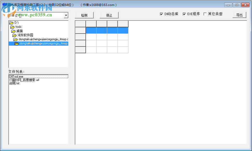The height and width of the screenshot is (151, 252).
Task: Click the 桌面 folder icon
Action: pyautogui.click(x=13, y=31)
